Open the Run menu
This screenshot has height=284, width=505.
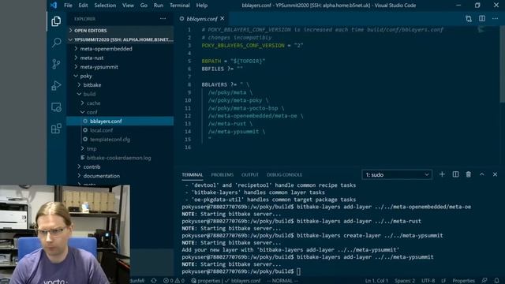click(x=158, y=6)
